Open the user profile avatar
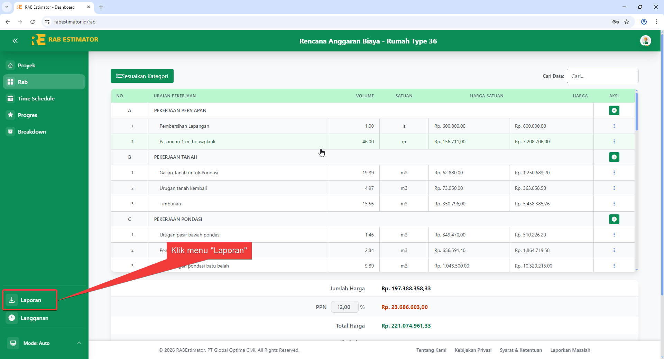 645,41
